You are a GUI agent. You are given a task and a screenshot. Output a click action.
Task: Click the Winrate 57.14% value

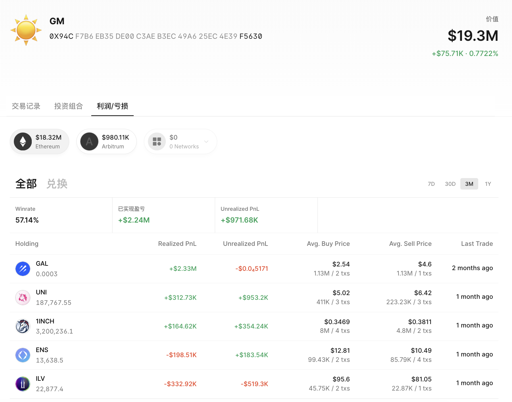(x=27, y=220)
